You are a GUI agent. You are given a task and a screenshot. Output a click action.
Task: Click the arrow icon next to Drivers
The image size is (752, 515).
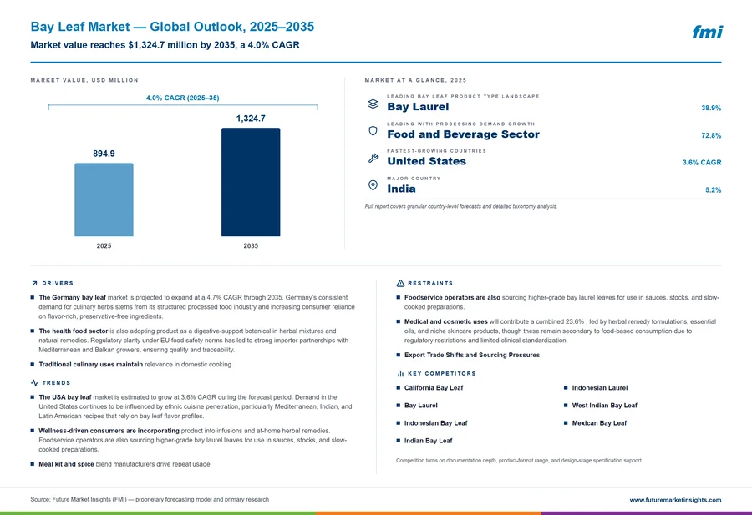point(34,283)
